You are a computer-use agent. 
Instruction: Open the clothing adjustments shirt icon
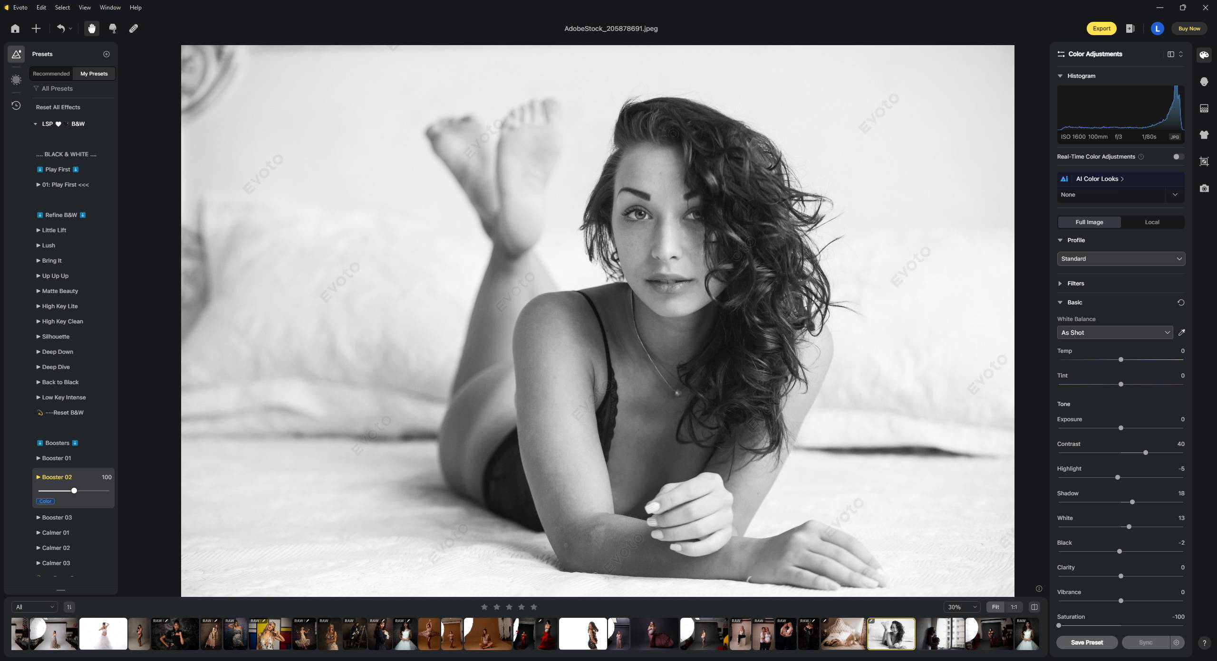pos(1204,135)
